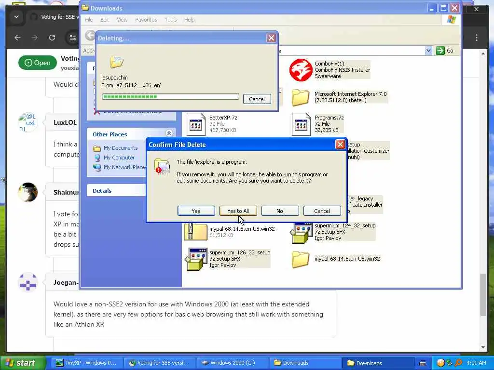Select the supermium_124_32_setup icon

coord(301,233)
